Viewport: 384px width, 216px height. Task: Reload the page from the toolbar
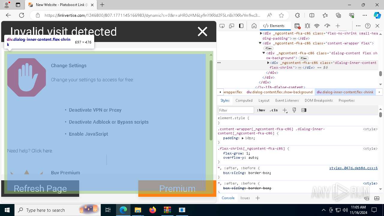pyautogui.click(x=22, y=15)
